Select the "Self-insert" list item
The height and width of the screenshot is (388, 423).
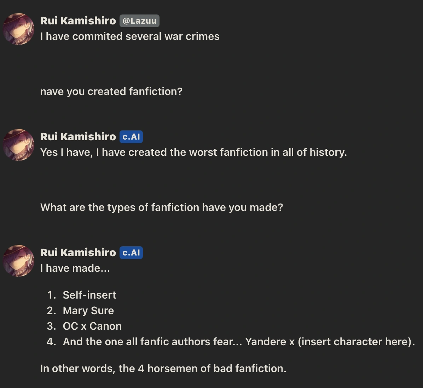[x=89, y=295]
